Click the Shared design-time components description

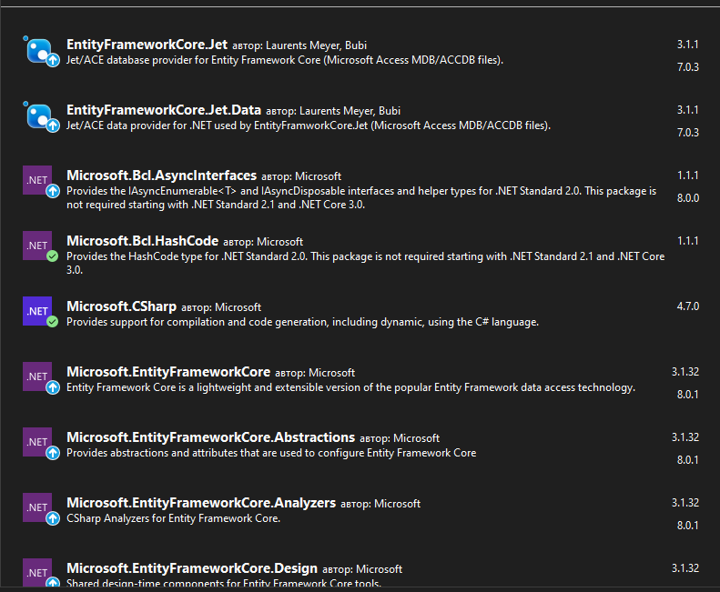pyautogui.click(x=224, y=583)
